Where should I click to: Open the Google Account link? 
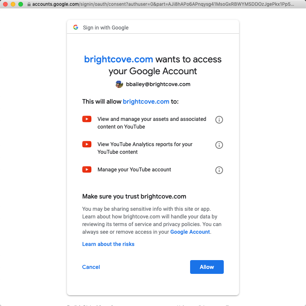[190, 232]
